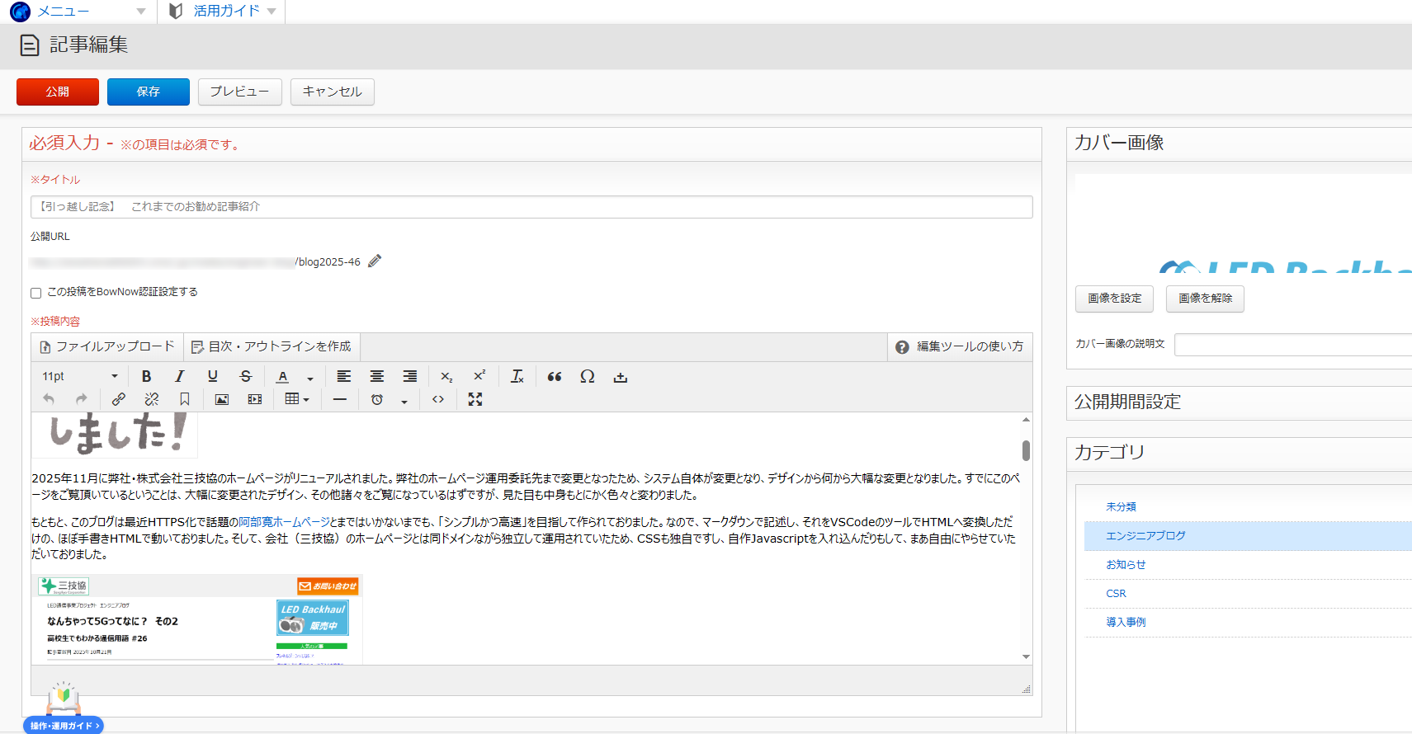The width and height of the screenshot is (1412, 734).
Task: Edit the public URL pencil icon
Action: click(x=375, y=261)
